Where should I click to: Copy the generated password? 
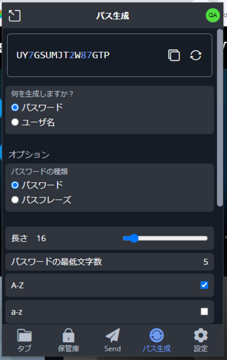pyautogui.click(x=174, y=55)
